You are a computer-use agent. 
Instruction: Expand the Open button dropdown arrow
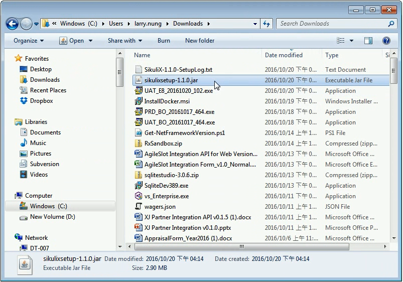click(90, 41)
